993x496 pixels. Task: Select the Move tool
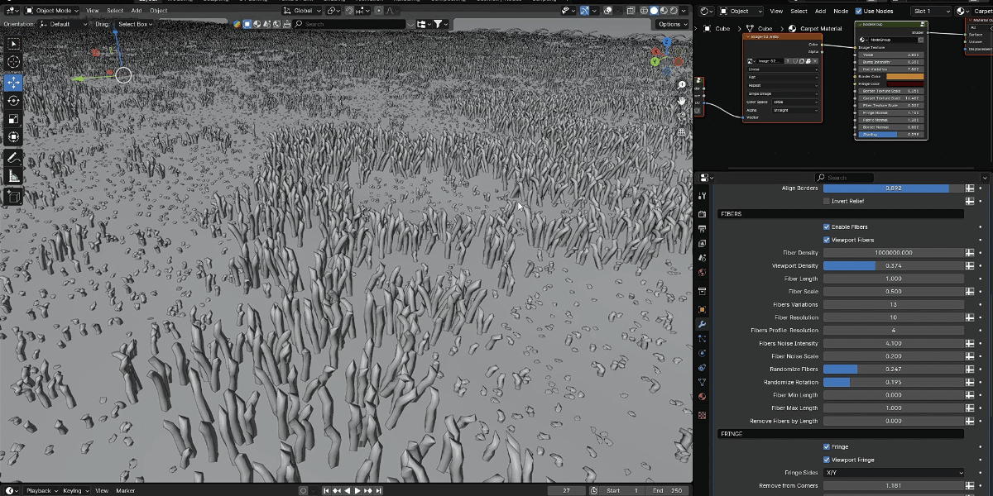pyautogui.click(x=14, y=82)
